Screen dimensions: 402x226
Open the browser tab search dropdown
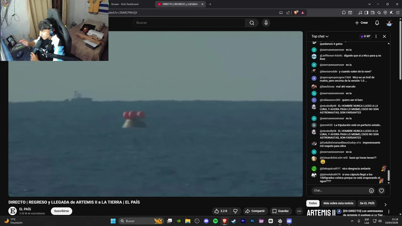pos(370,4)
